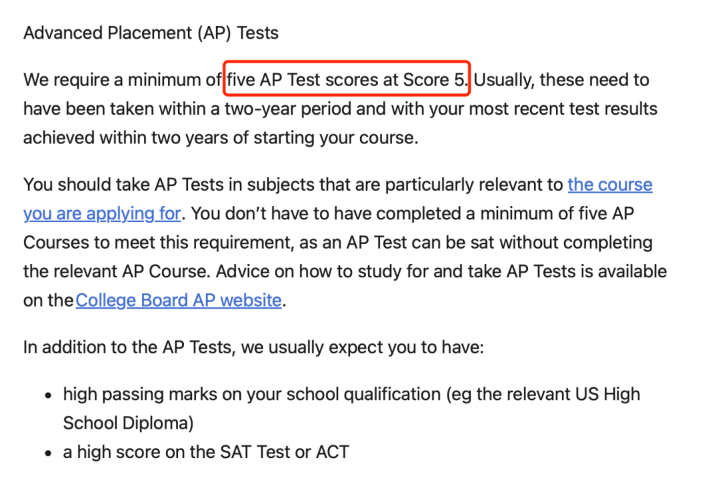Click the line starting 'Courses to meet this requirement'

pyautogui.click(x=338, y=243)
